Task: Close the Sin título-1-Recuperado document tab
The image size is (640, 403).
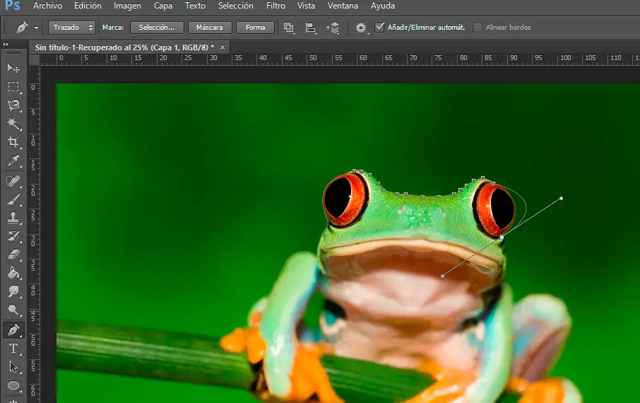Action: click(223, 47)
